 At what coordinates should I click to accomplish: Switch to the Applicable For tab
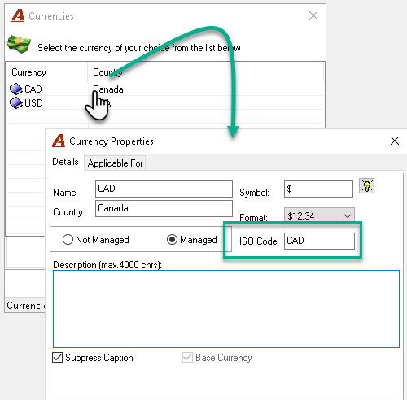115,163
